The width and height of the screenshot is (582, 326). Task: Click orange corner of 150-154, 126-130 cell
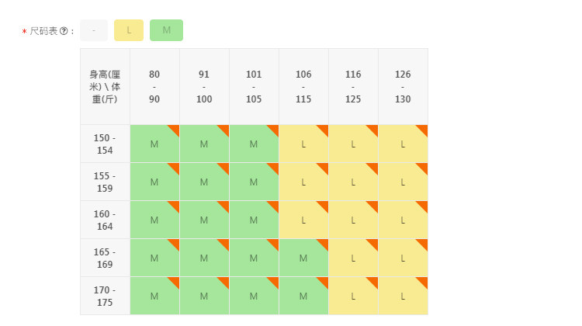[x=423, y=129]
